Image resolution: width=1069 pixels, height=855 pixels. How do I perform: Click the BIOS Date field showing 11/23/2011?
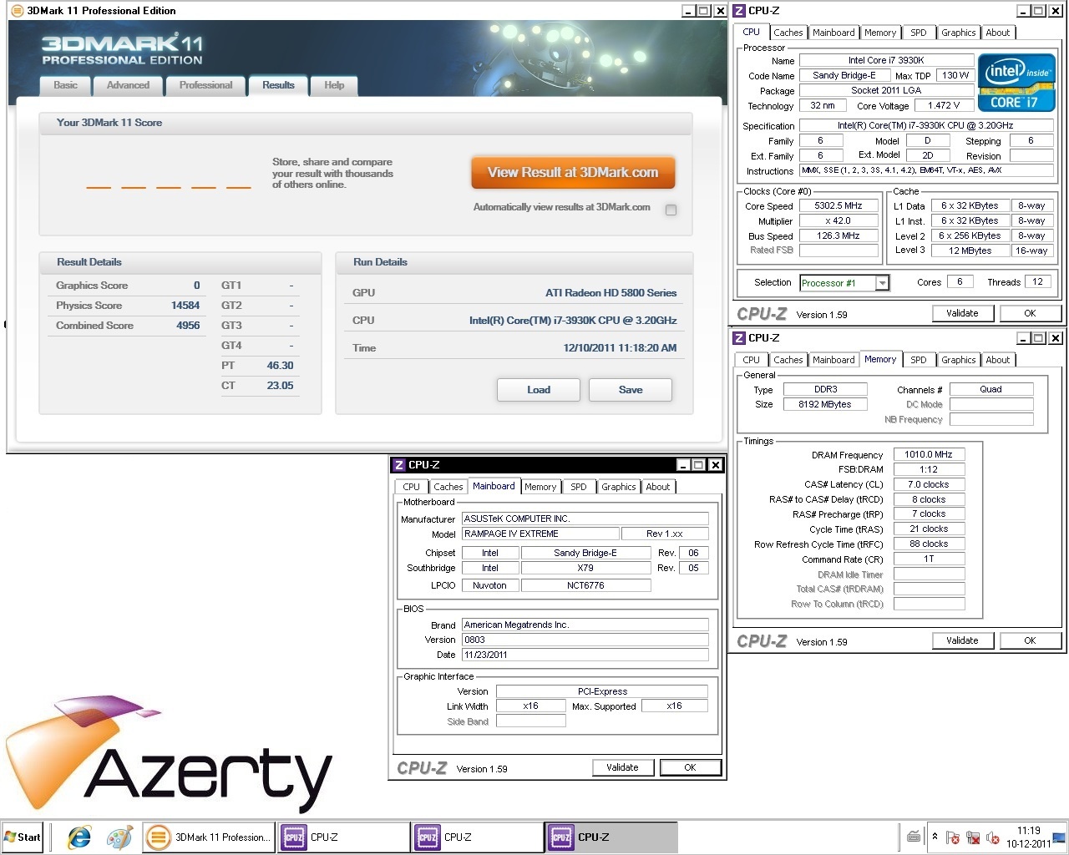(x=585, y=655)
